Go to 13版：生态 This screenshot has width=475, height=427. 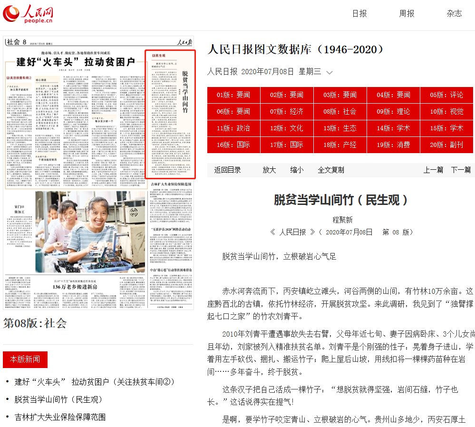340,128
